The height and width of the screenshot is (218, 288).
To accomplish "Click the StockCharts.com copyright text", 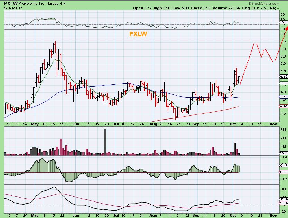I will (x=264, y=3).
